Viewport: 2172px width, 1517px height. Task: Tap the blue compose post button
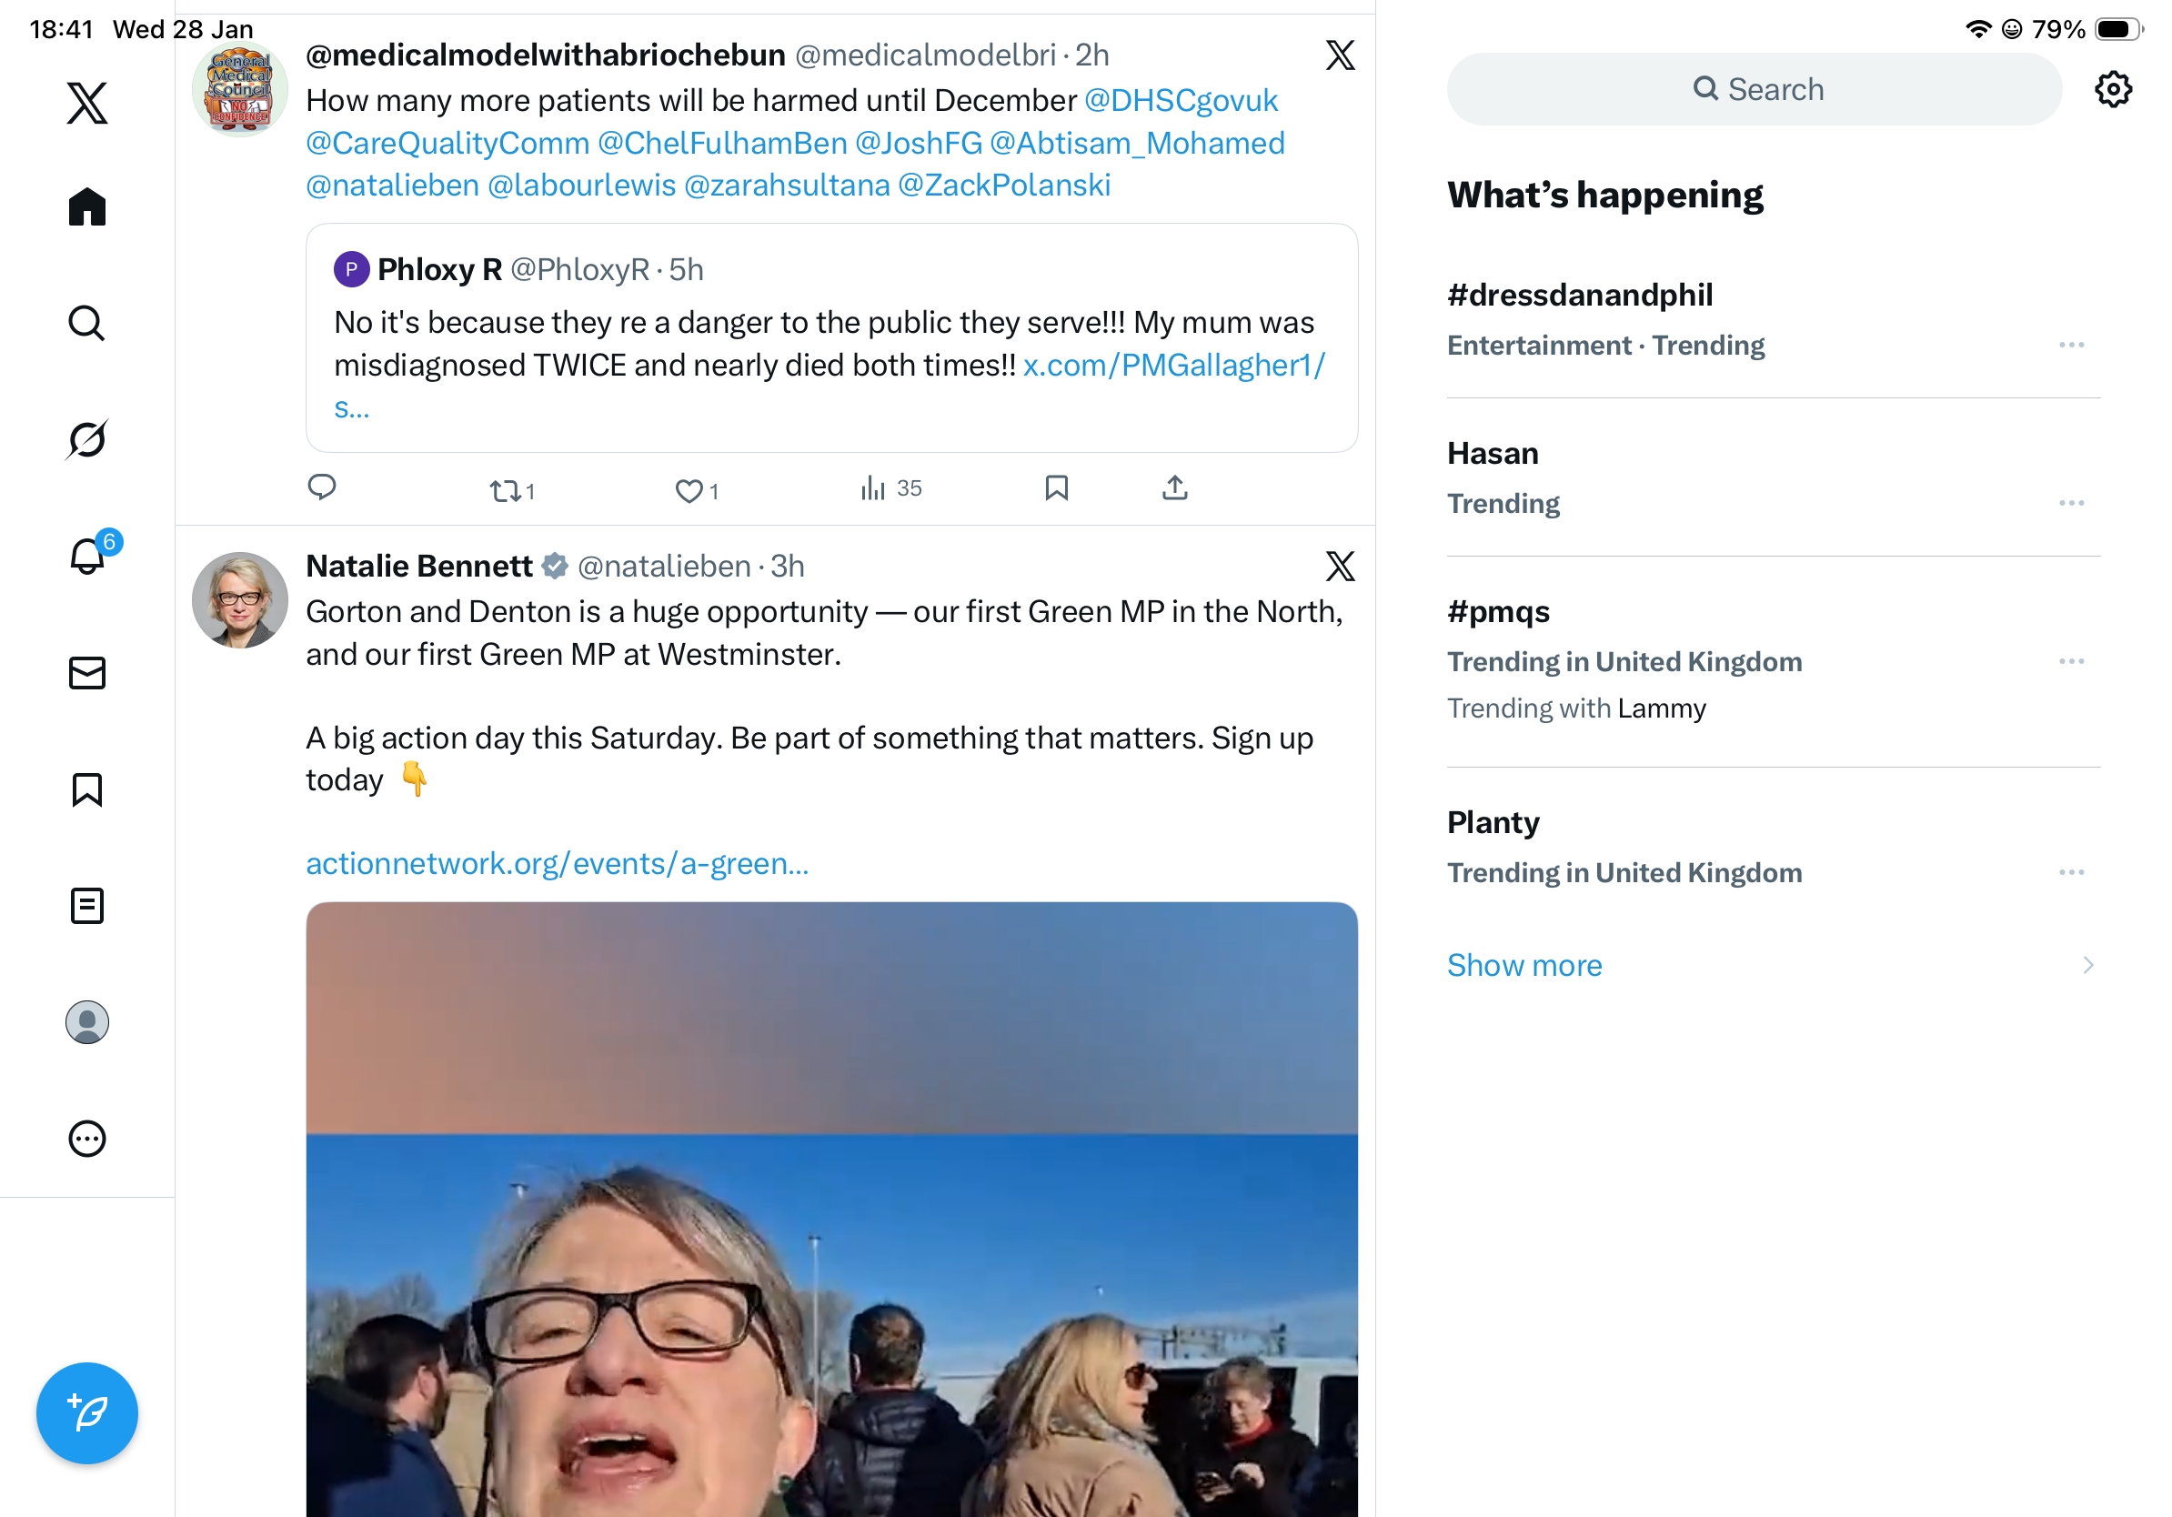coord(87,1413)
